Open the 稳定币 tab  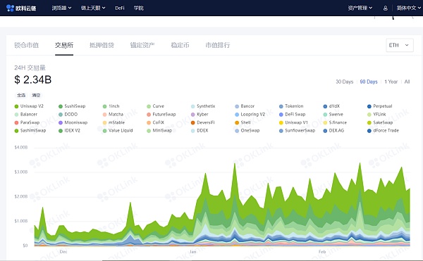tap(180, 45)
